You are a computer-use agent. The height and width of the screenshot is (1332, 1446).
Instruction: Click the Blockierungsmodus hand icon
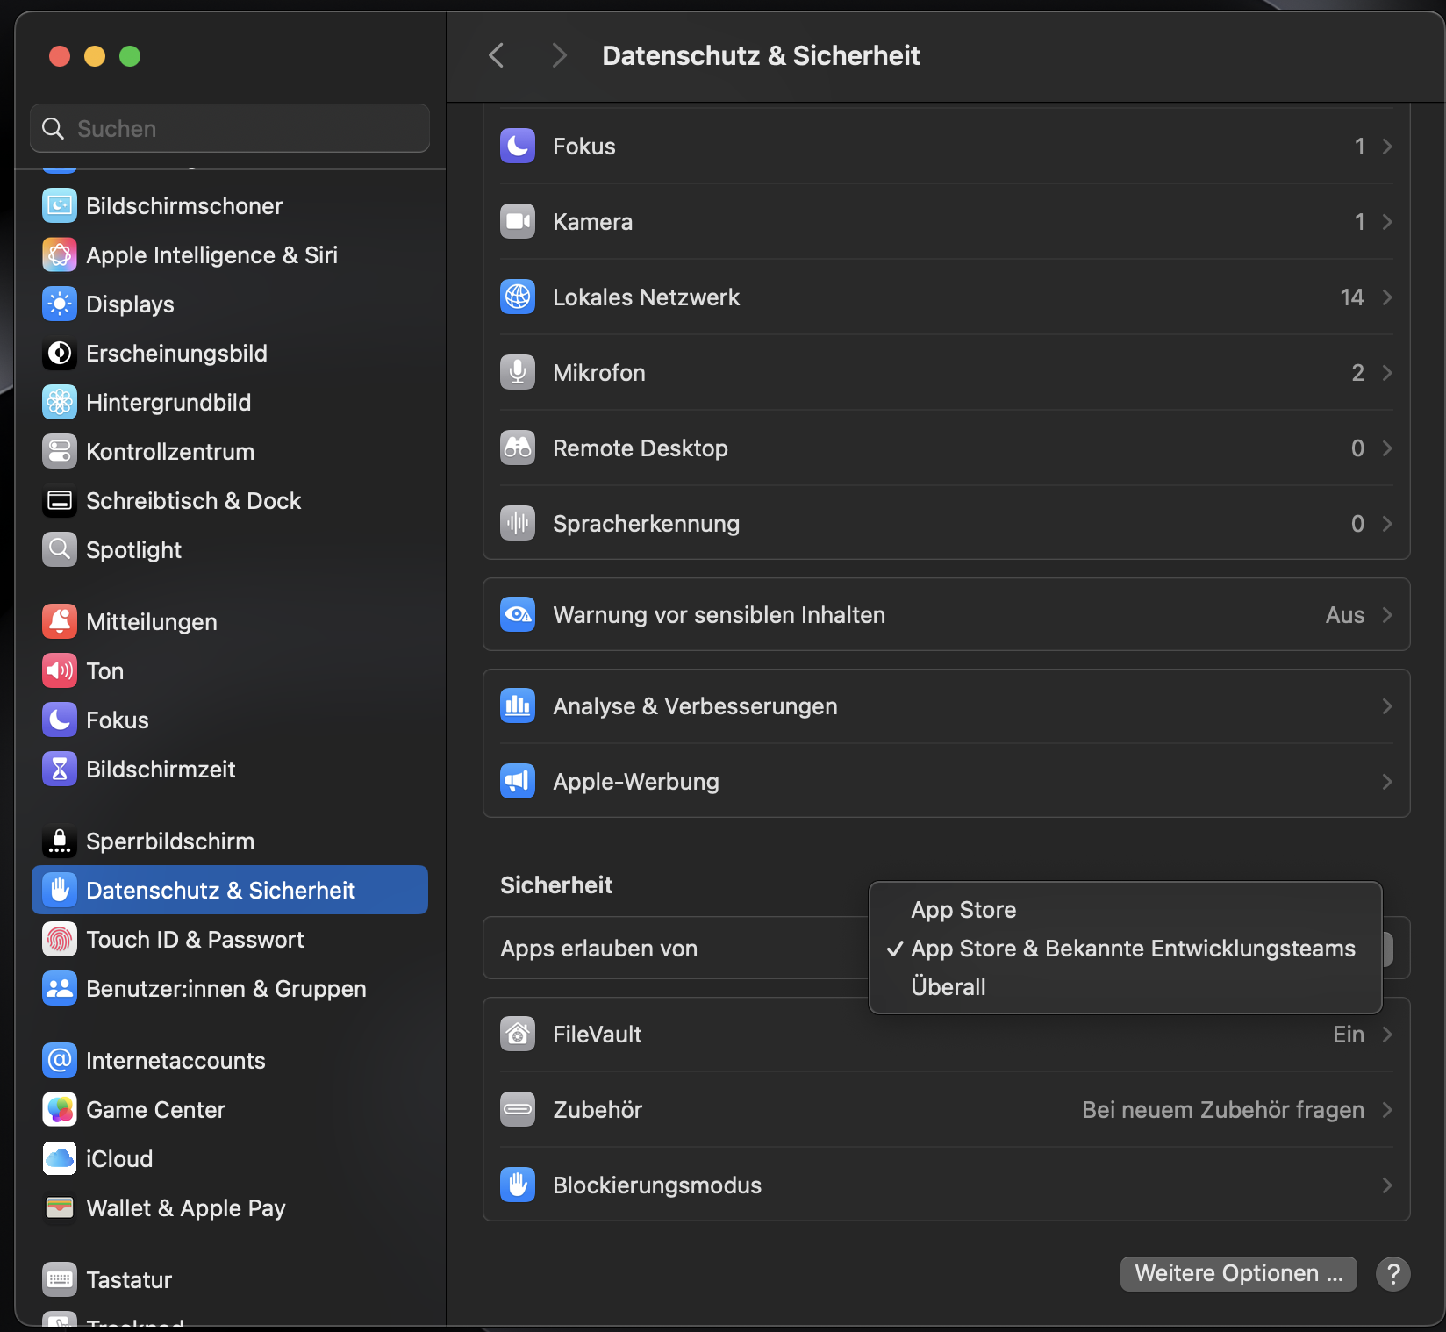pos(518,1185)
